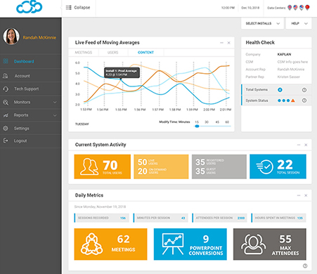The height and width of the screenshot is (274, 317).
Task: Minimize the Daily Metrics panel
Action: pyautogui.click(x=299, y=195)
